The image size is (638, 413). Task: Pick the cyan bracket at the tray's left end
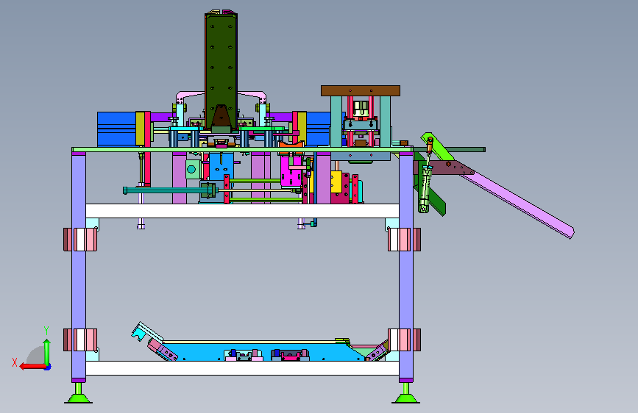click(x=139, y=334)
